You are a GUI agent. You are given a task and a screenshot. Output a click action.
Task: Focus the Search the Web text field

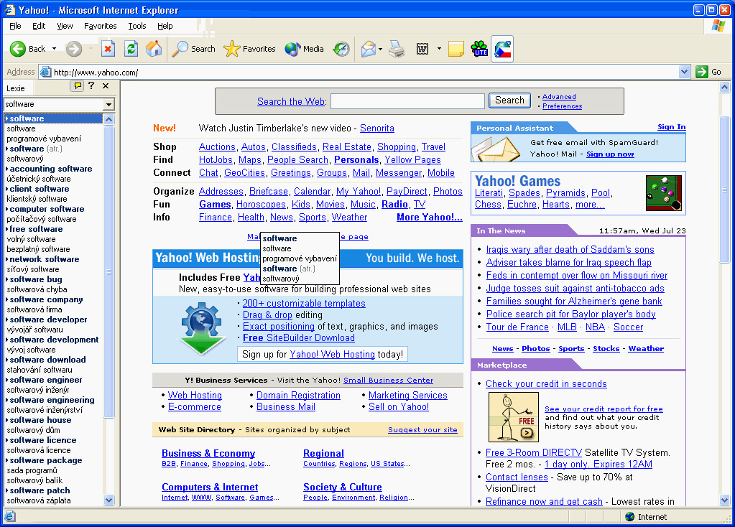click(x=407, y=101)
